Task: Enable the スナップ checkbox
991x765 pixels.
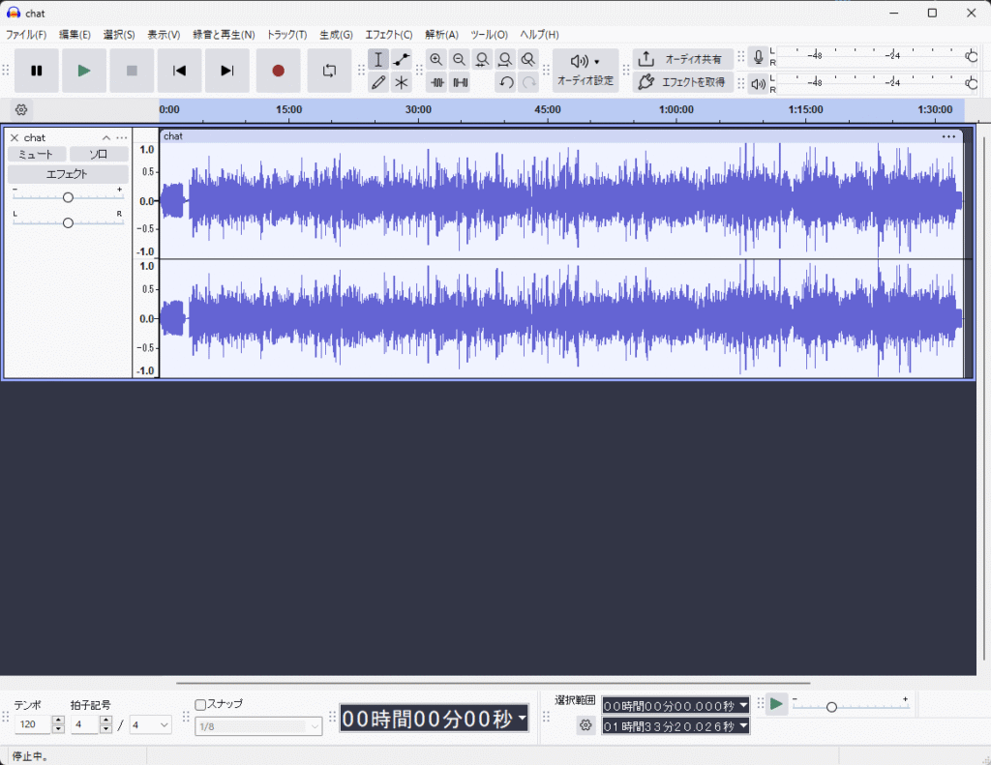Action: pos(200,704)
